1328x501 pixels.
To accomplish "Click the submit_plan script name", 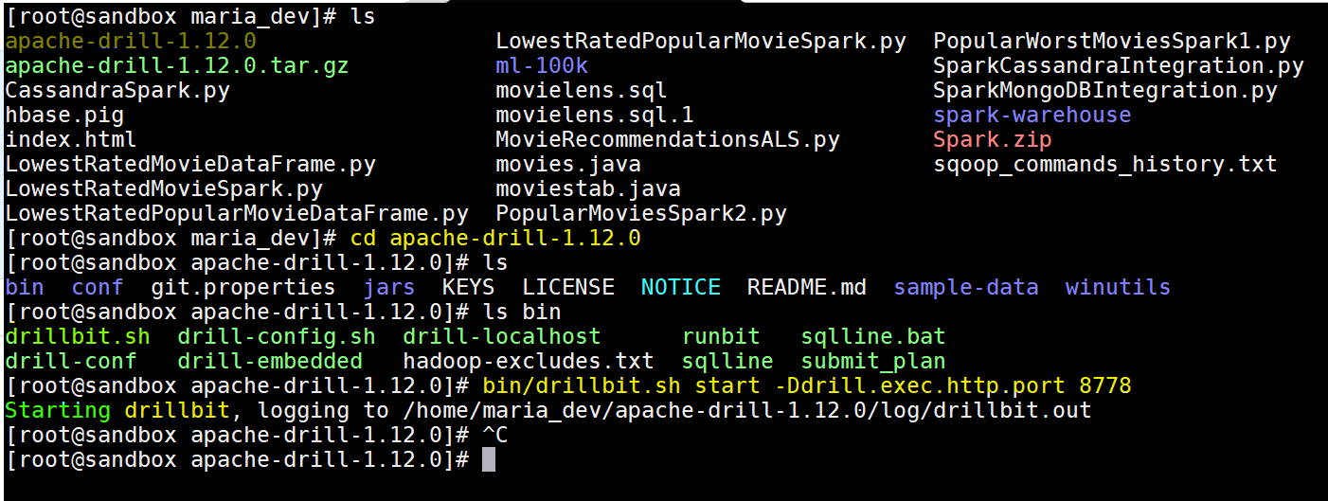I will coord(873,362).
